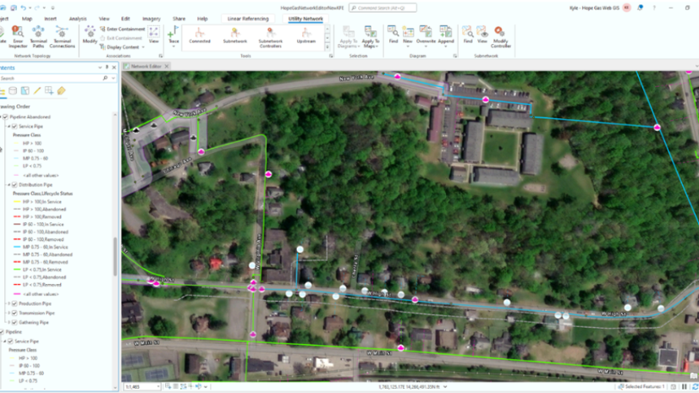This screenshot has height=393, width=699.
Task: Click the Kyle user account name
Action: [x=594, y=8]
